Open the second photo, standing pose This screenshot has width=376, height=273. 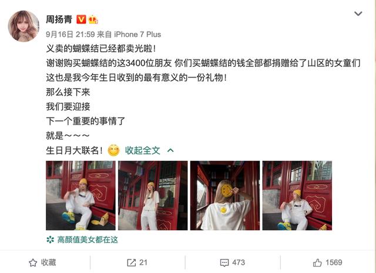153,196
